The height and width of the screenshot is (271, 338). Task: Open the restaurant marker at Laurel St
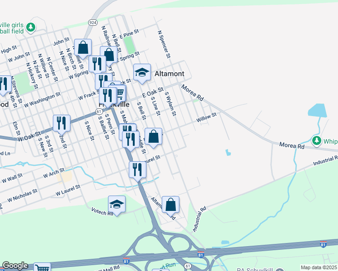point(138,171)
